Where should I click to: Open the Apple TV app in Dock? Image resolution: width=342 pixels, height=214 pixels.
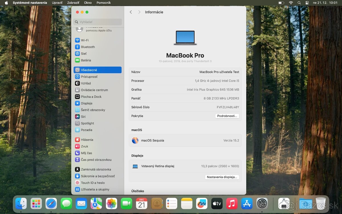(x=217, y=203)
